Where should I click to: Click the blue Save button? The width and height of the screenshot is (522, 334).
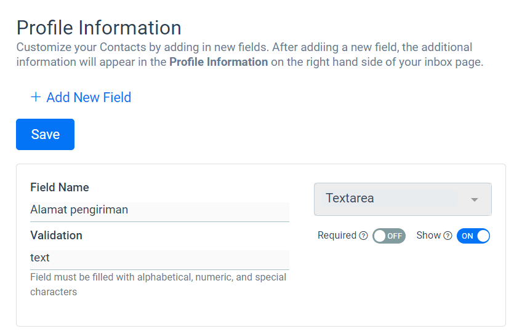46,134
